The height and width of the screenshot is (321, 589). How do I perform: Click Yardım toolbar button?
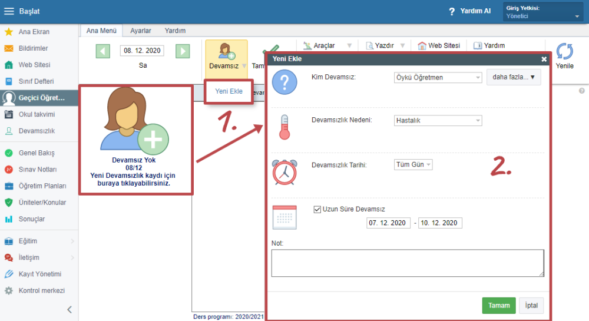coord(489,45)
